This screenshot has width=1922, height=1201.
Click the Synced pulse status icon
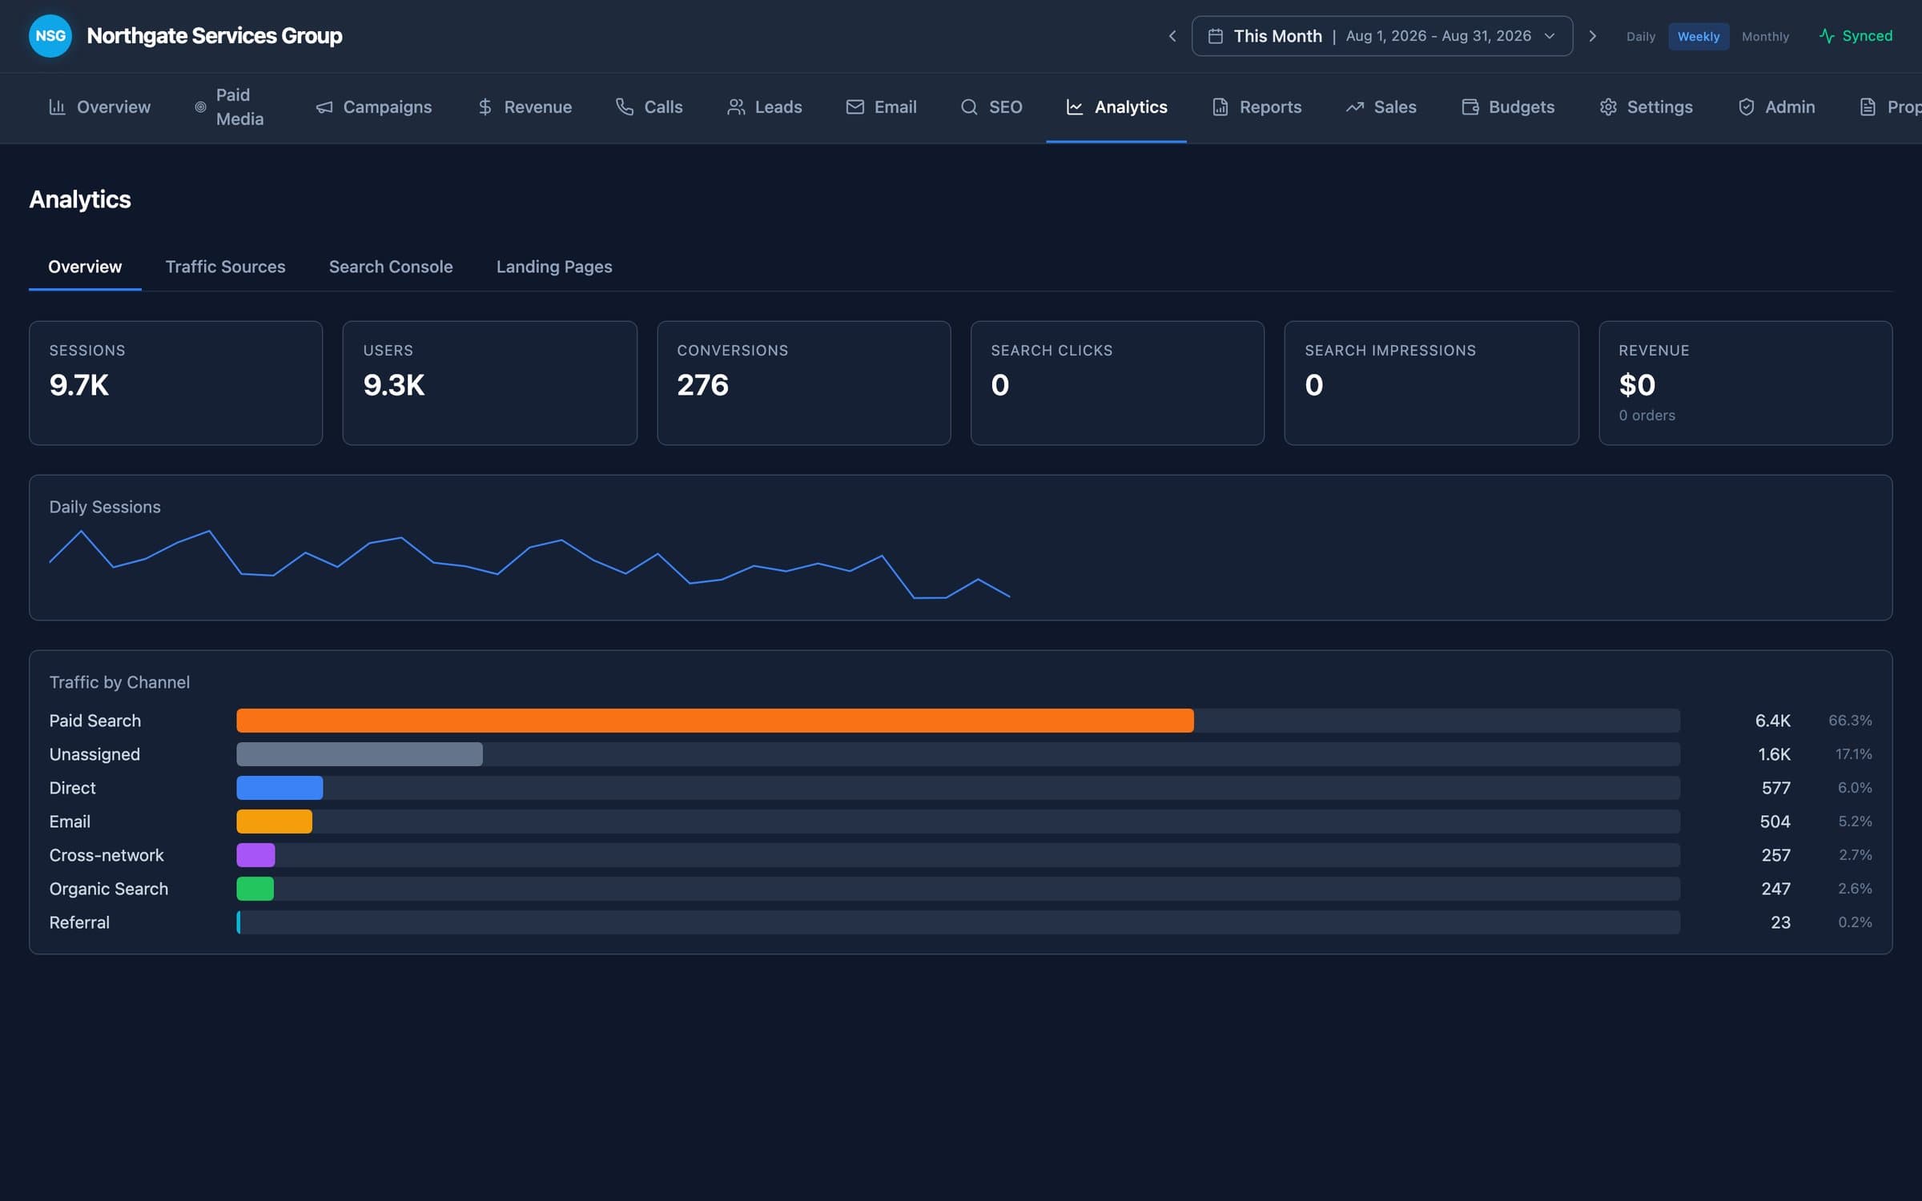pyautogui.click(x=1826, y=36)
